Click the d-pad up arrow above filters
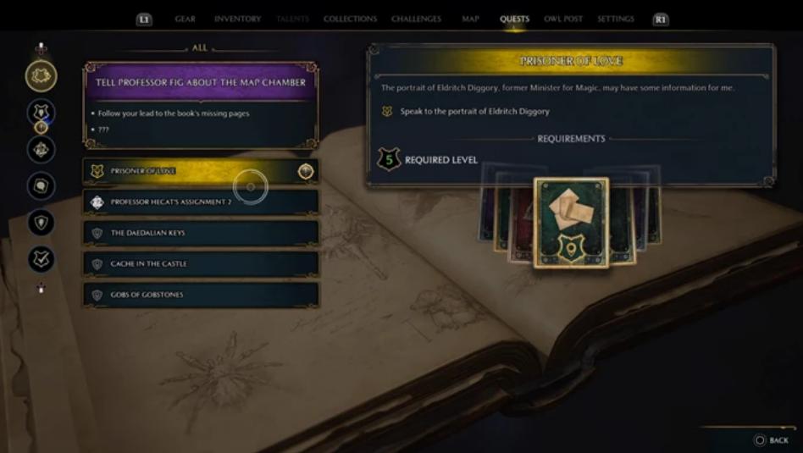 [41, 48]
